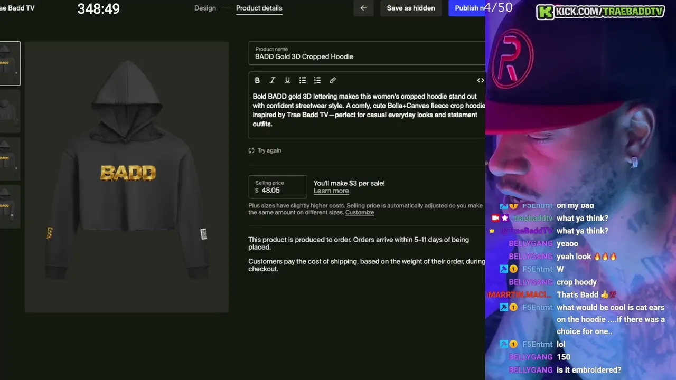Click the kick.com/TRAEBADDTV stream banner
The height and width of the screenshot is (380, 676).
click(x=600, y=12)
